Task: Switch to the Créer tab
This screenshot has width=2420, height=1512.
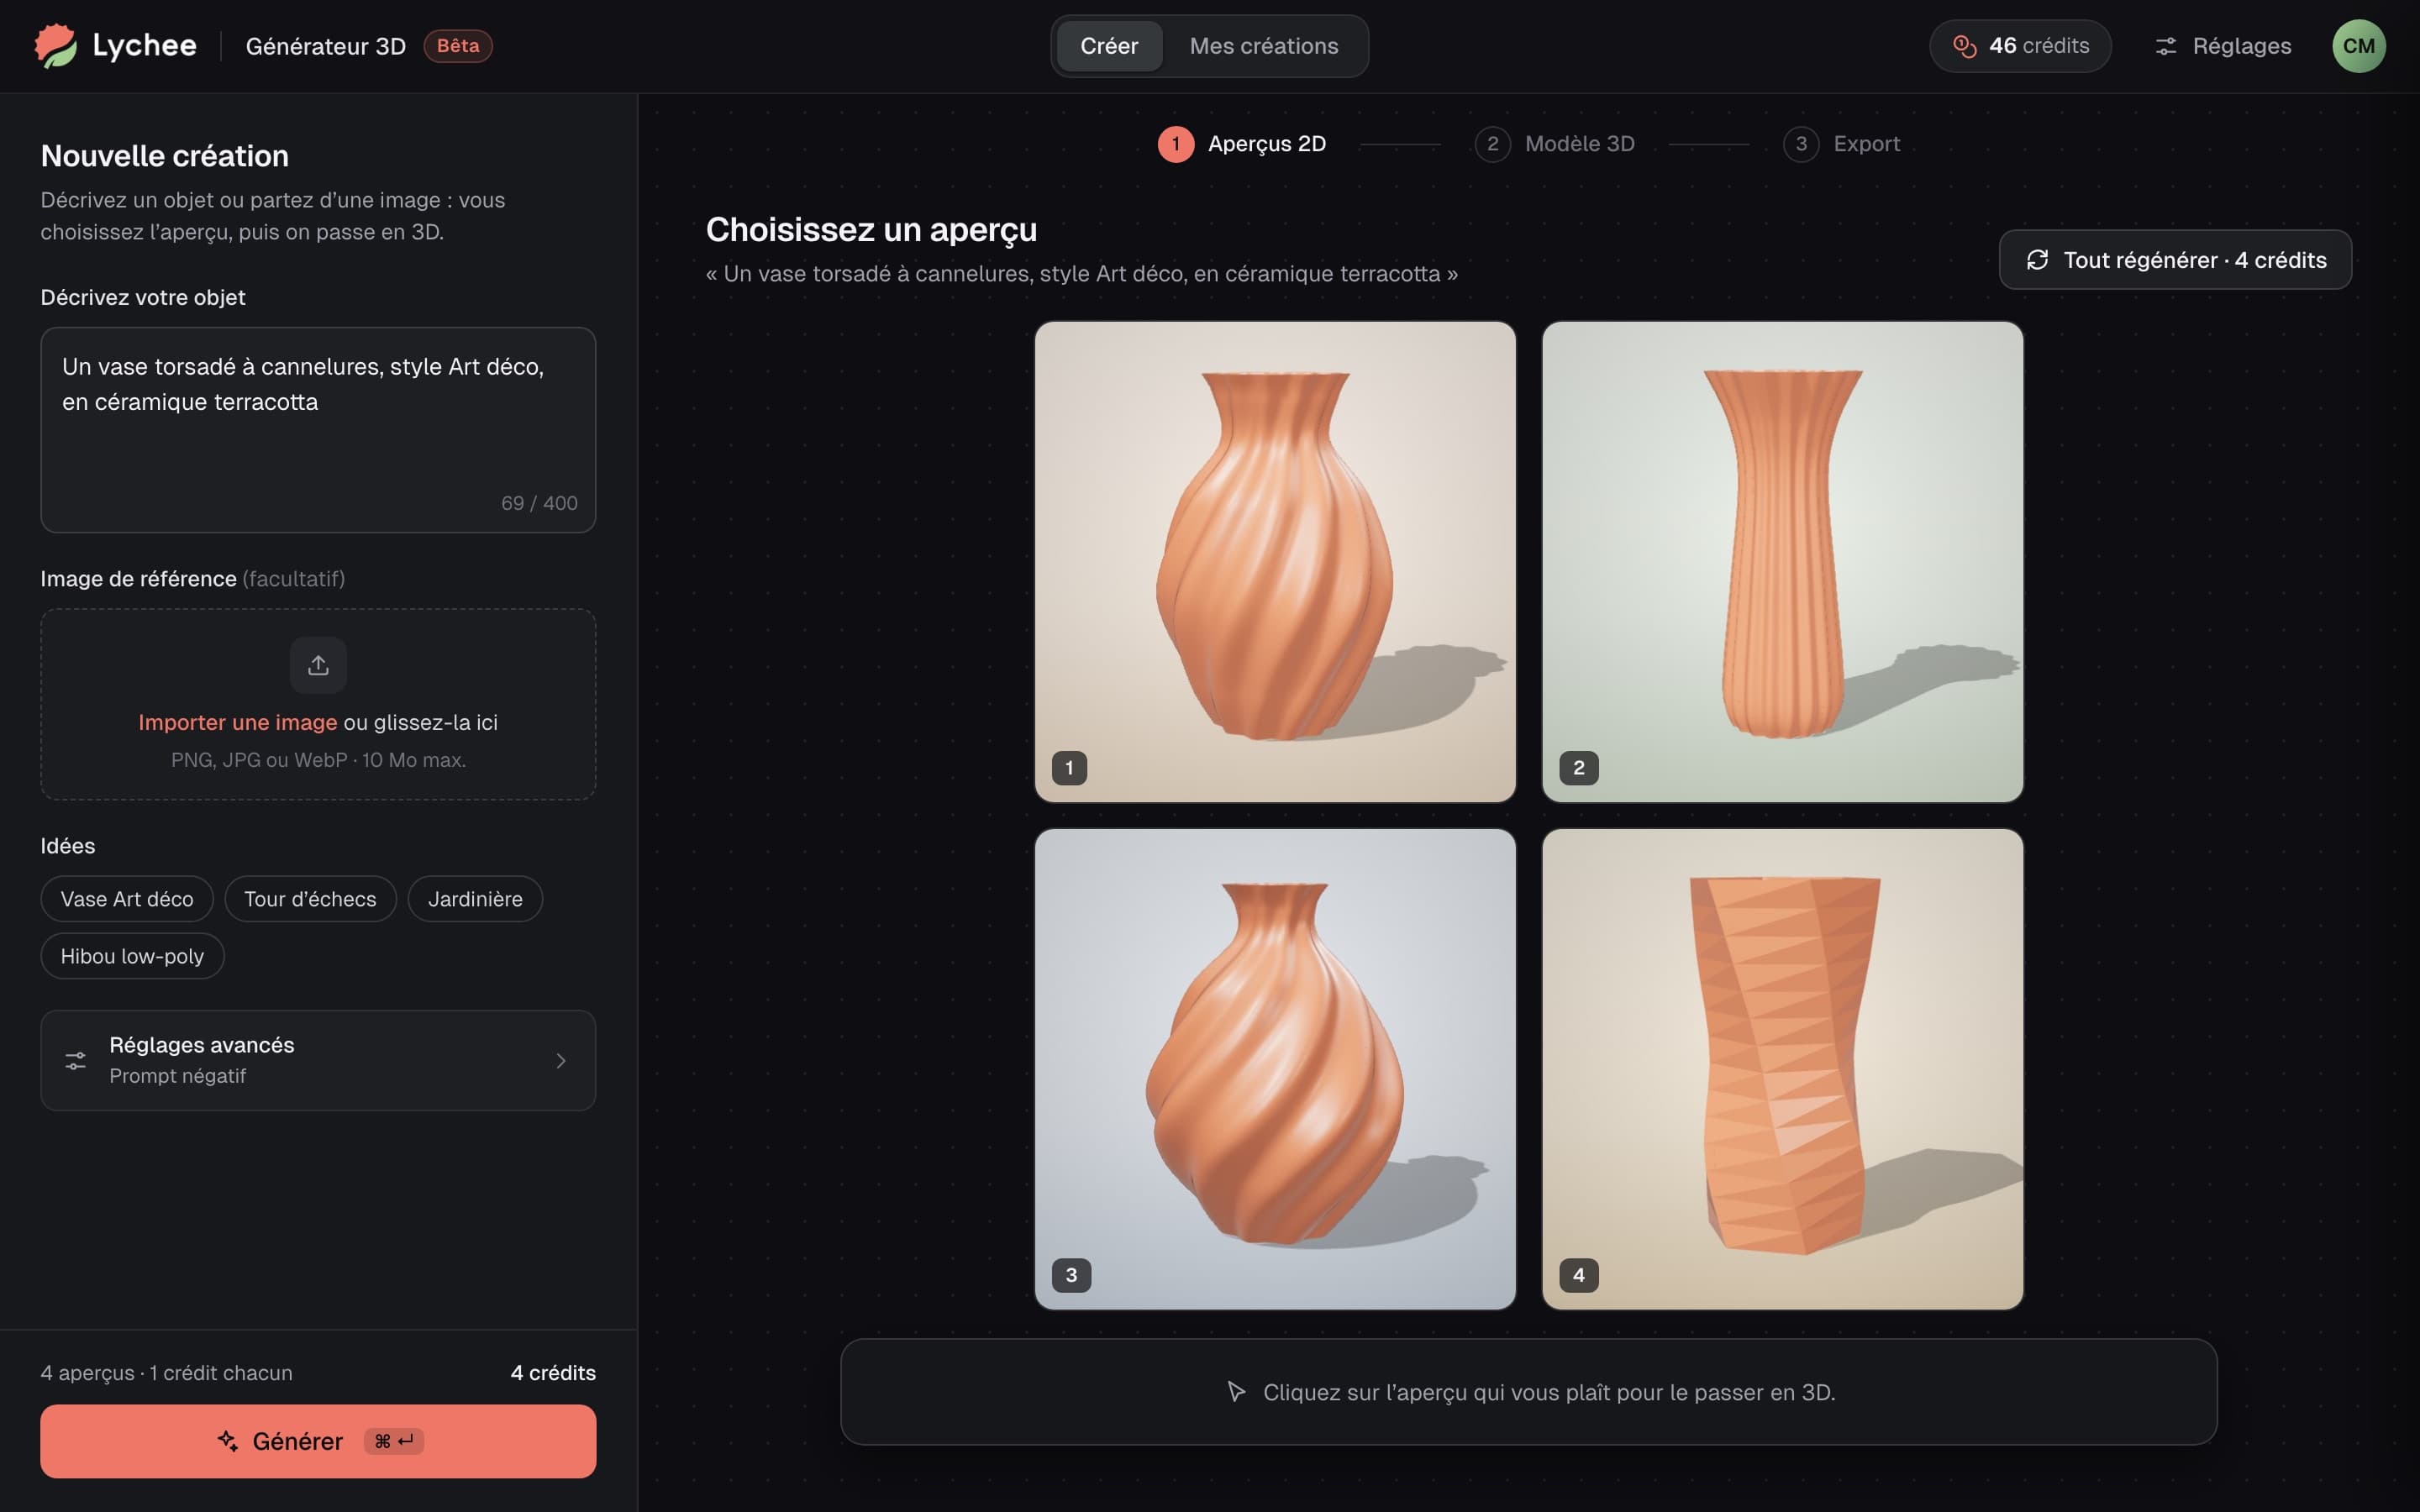Action: tap(1109, 46)
